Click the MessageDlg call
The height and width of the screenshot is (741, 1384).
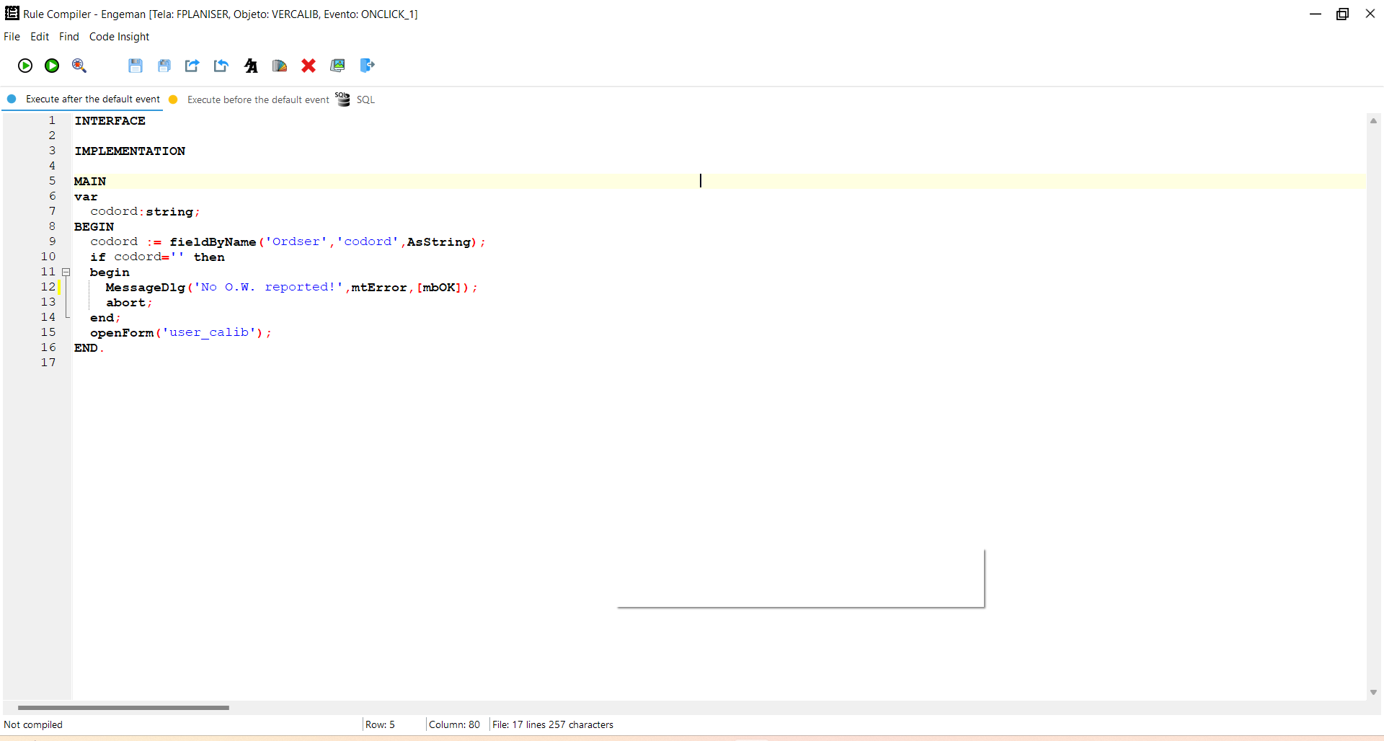[146, 288]
